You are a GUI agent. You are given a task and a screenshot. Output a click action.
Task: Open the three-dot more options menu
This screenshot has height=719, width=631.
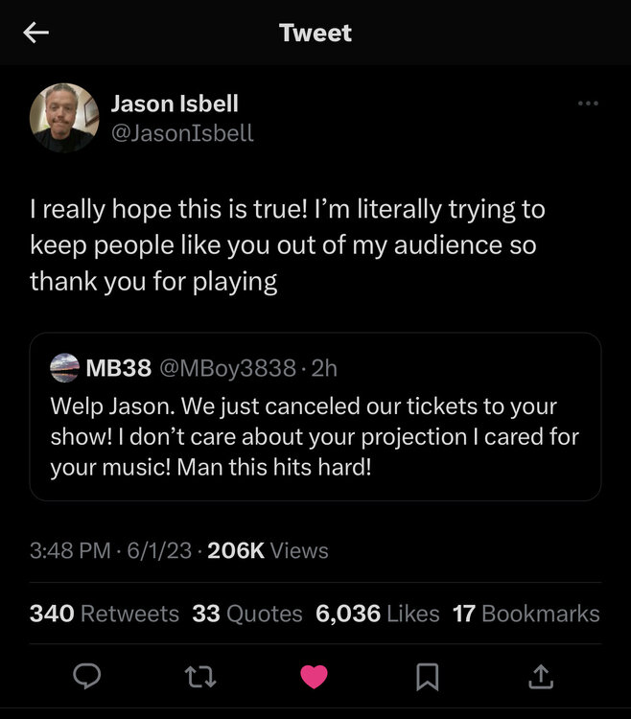coord(587,104)
